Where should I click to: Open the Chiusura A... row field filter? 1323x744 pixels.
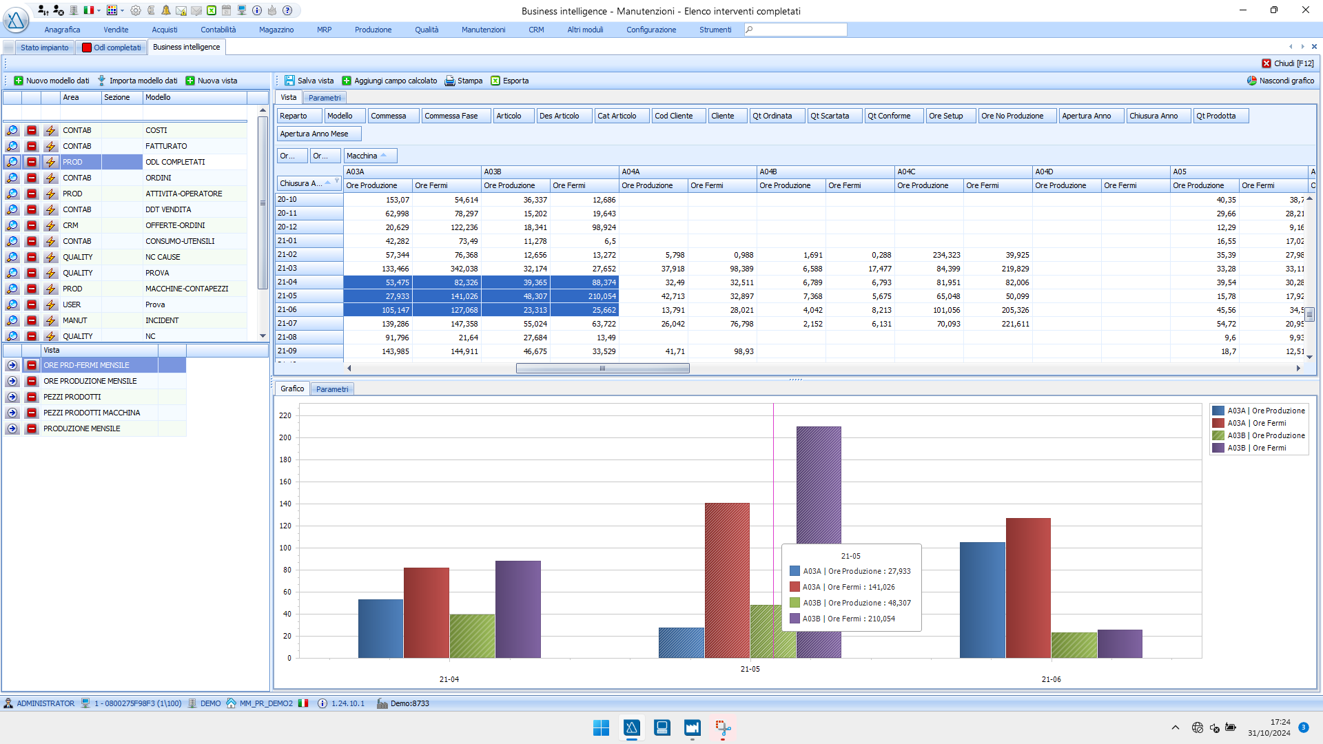tap(337, 181)
